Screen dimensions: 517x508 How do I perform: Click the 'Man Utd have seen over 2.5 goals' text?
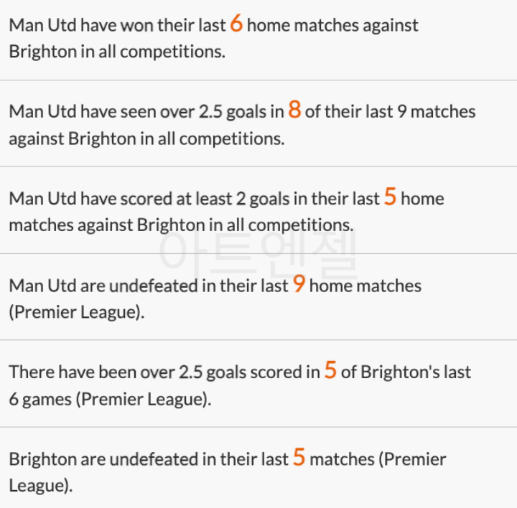click(x=146, y=112)
